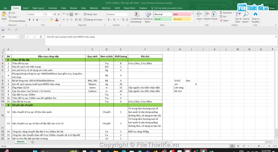Open the Merge & Center dropdown arrow

[104, 20]
